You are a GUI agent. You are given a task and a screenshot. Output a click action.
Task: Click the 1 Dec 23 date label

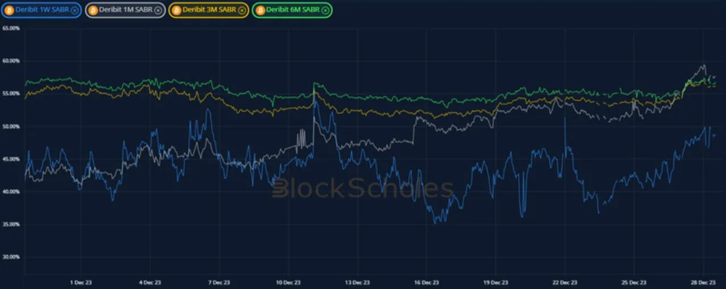point(81,282)
